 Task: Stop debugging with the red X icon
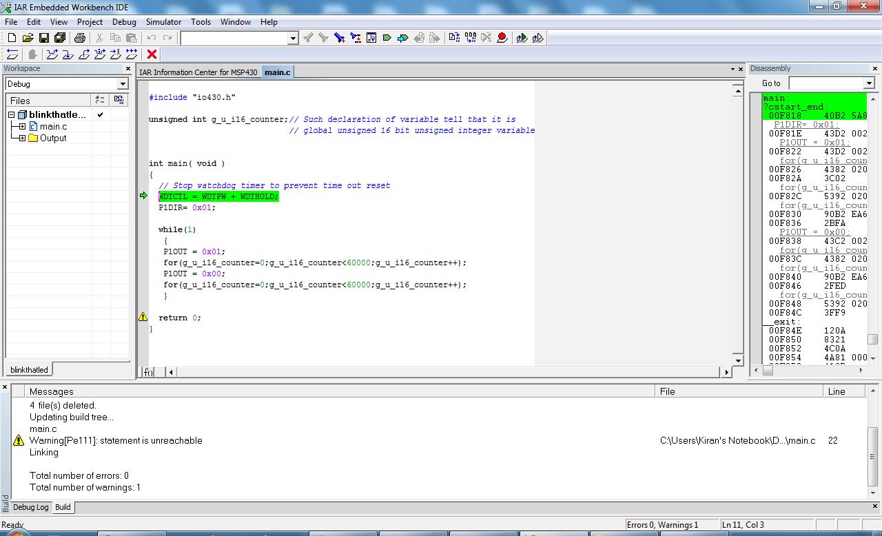coord(152,54)
